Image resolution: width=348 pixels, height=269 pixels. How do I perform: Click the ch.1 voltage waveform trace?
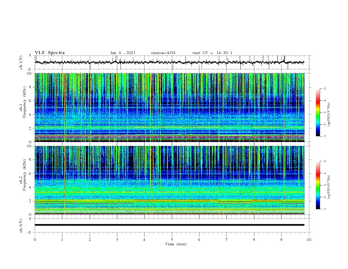169,62
